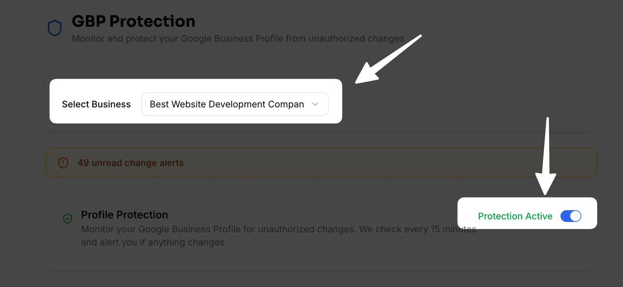Open the 49 unread change alerts link

[131, 163]
